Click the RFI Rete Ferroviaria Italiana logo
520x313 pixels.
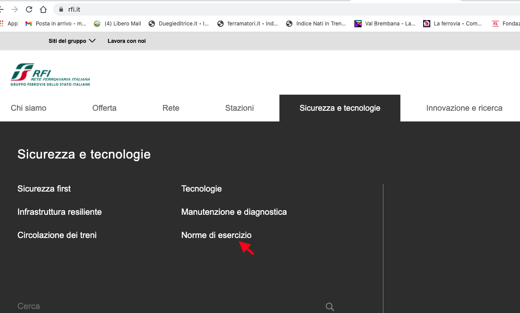coord(50,75)
